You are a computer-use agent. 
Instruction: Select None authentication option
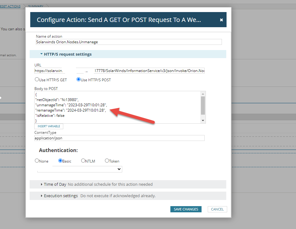[37, 161]
